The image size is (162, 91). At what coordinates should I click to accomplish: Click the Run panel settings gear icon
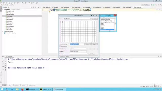(159, 57)
